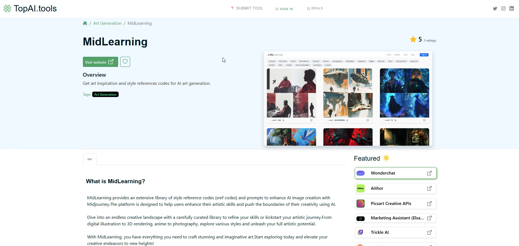Click the What is MidLearning? heading
This screenshot has height=246, width=519.
[x=115, y=181]
